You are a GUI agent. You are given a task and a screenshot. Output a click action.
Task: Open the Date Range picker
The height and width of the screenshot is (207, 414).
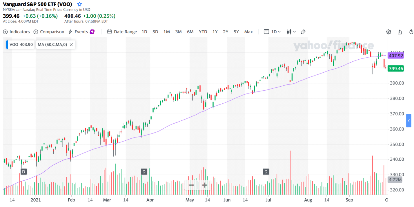122,32
